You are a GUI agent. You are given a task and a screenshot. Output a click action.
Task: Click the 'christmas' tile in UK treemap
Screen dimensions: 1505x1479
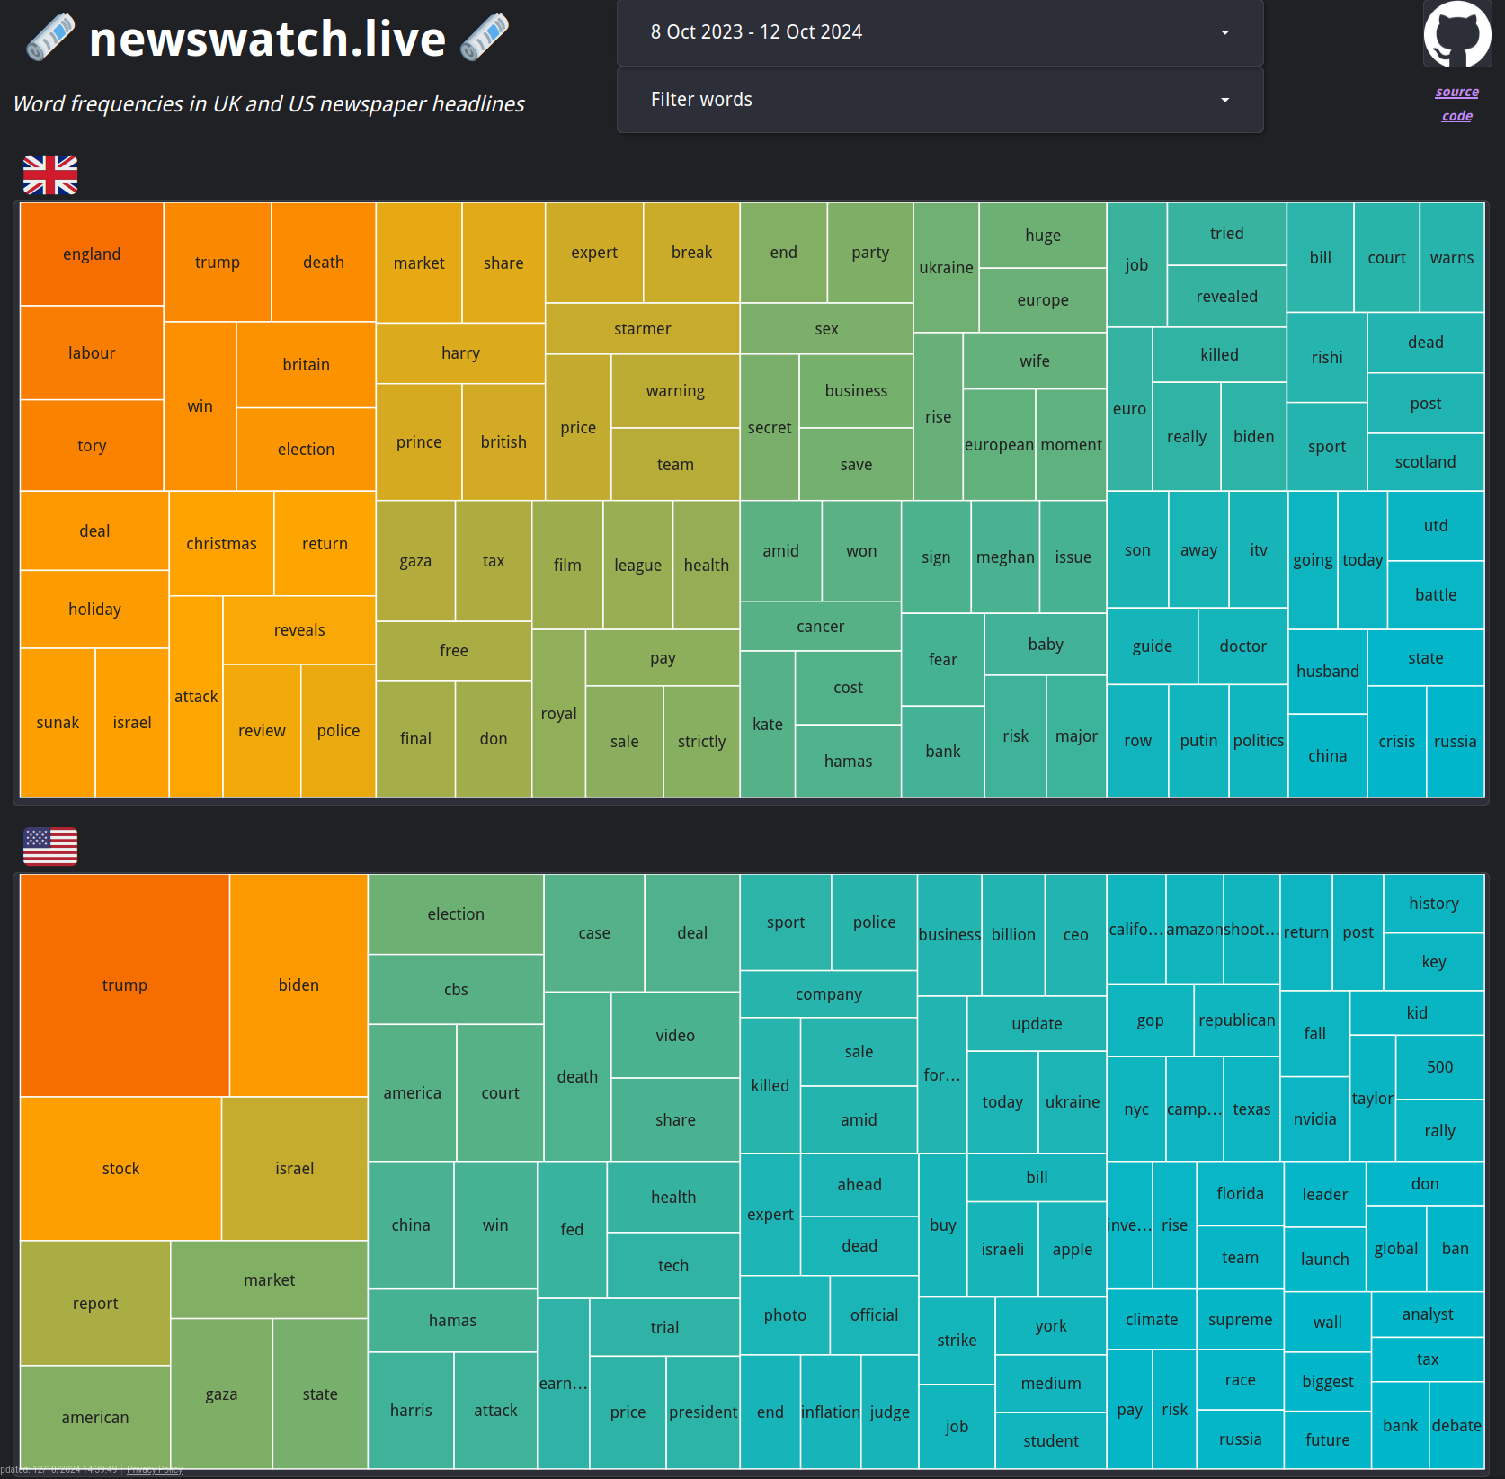[221, 544]
